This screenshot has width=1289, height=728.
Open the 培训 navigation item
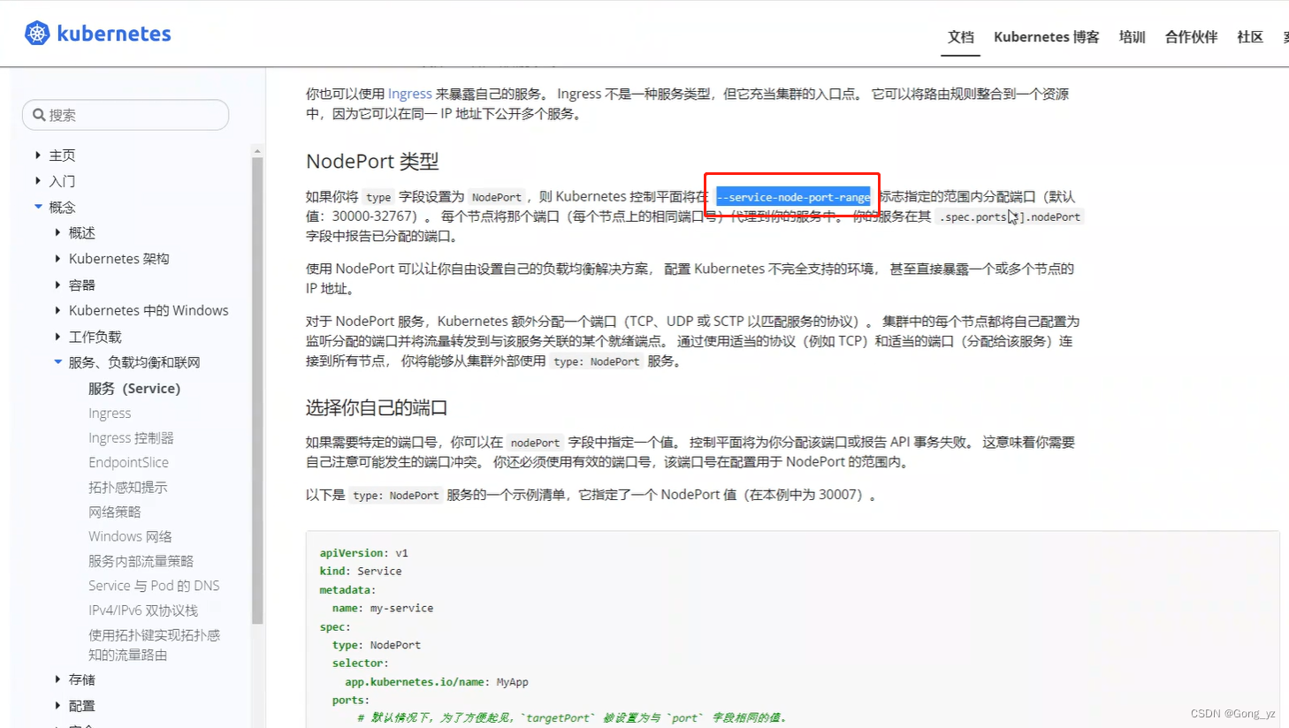coord(1132,37)
